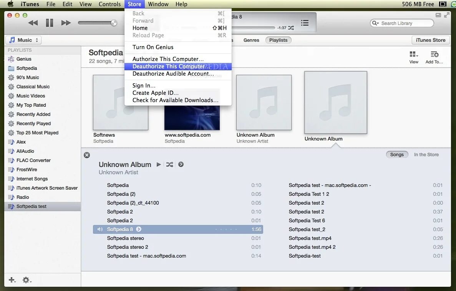Click inside the Search Library field

[x=402, y=23]
